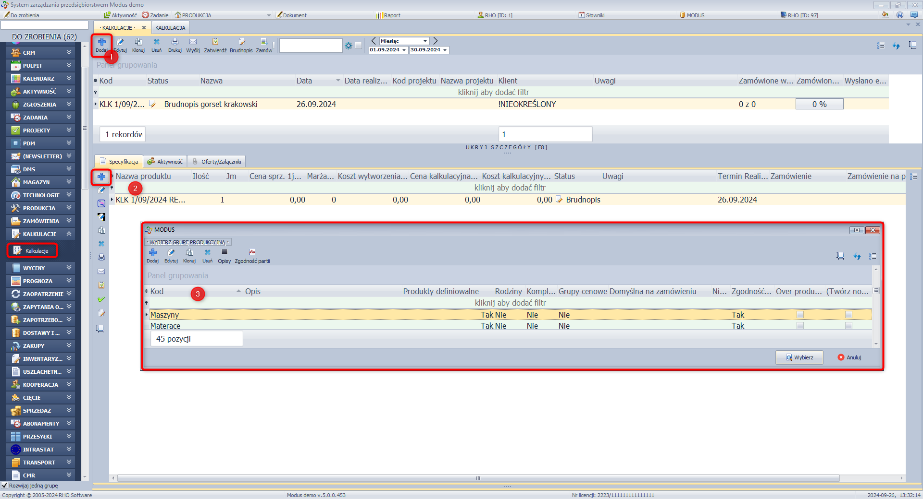The height and width of the screenshot is (499, 923).
Task: Toggle Over produ... checkbox in Maszyny row
Action: click(800, 315)
